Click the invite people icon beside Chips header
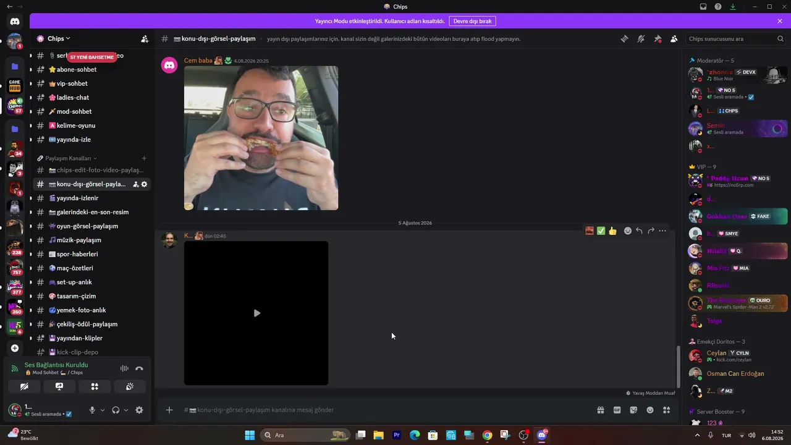Viewport: 791px width, 445px height. 145,38
